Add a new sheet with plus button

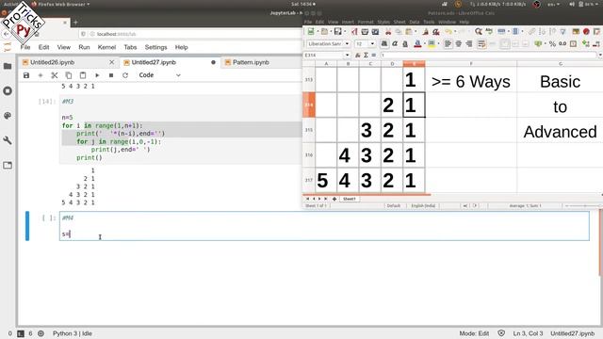coord(334,199)
